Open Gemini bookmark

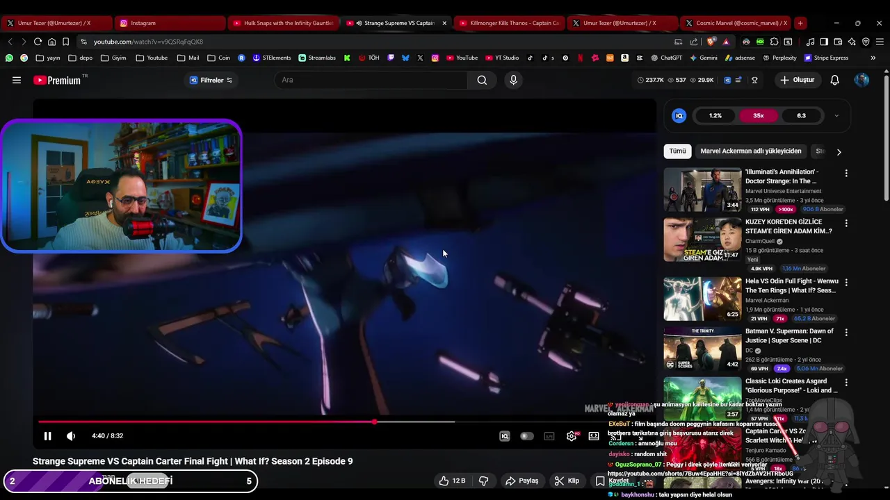(703, 58)
